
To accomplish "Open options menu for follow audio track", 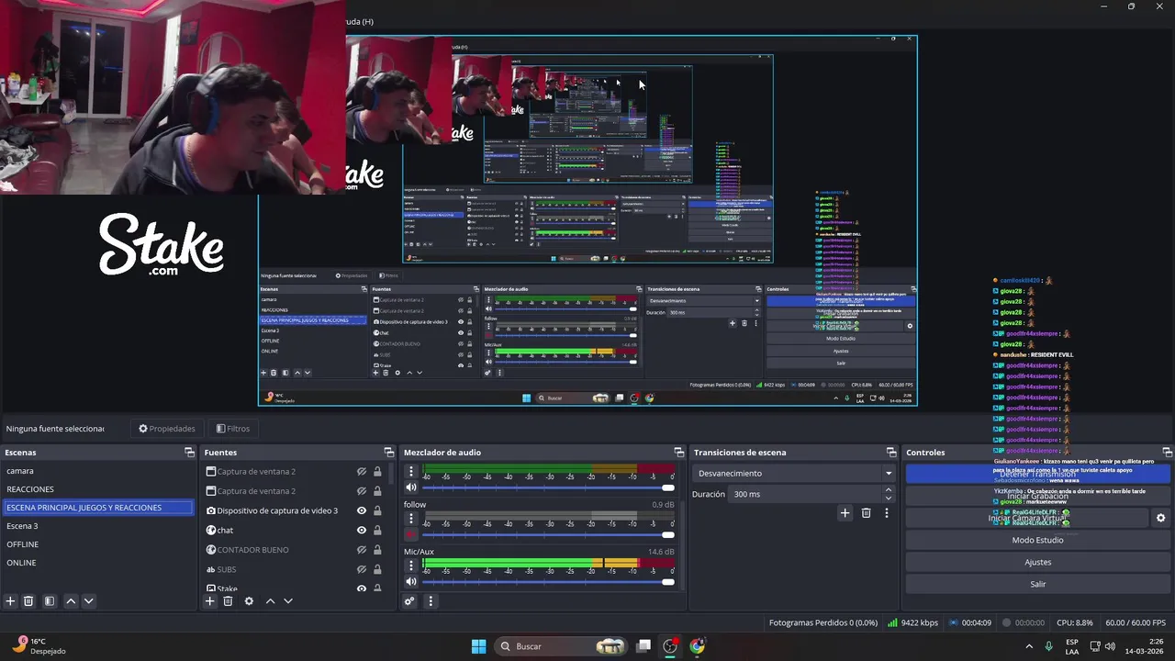I will pos(411,519).
